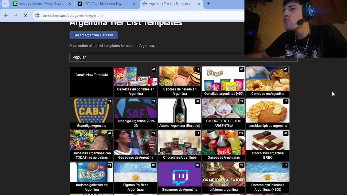Open Alcohol Argentina (Escabio) template

[x=180, y=113]
